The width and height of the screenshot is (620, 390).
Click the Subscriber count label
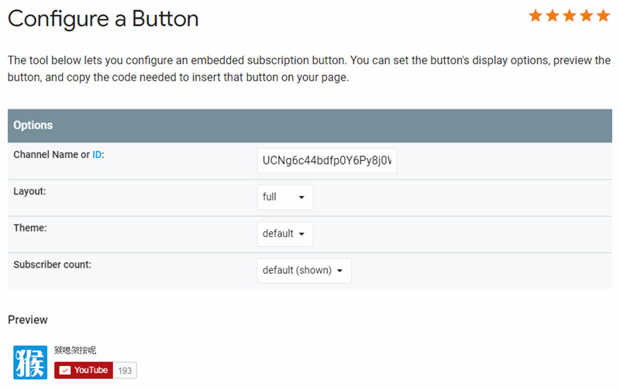52,265
